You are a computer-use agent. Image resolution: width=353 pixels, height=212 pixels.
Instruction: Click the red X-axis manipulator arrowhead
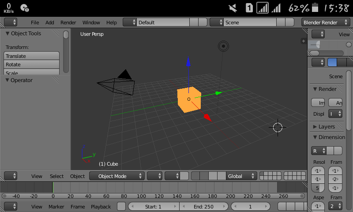point(207,117)
